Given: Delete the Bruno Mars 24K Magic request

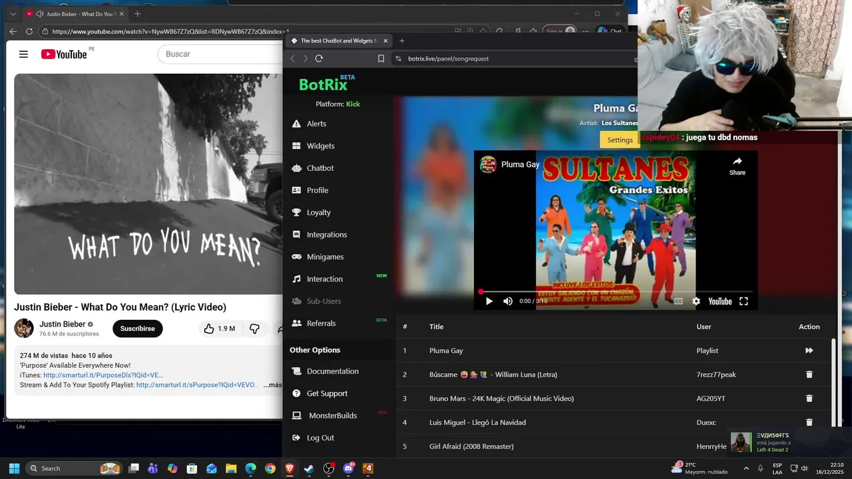Looking at the screenshot, I should 809,399.
